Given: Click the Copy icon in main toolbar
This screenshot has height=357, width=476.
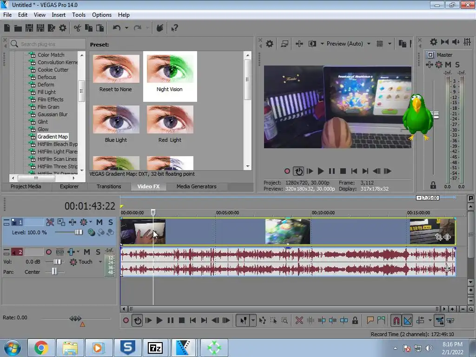Looking at the screenshot, I should tap(89, 28).
